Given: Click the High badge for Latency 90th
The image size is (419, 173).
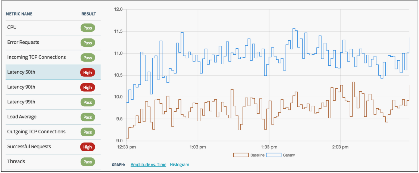Looking at the screenshot, I should pyautogui.click(x=87, y=87).
